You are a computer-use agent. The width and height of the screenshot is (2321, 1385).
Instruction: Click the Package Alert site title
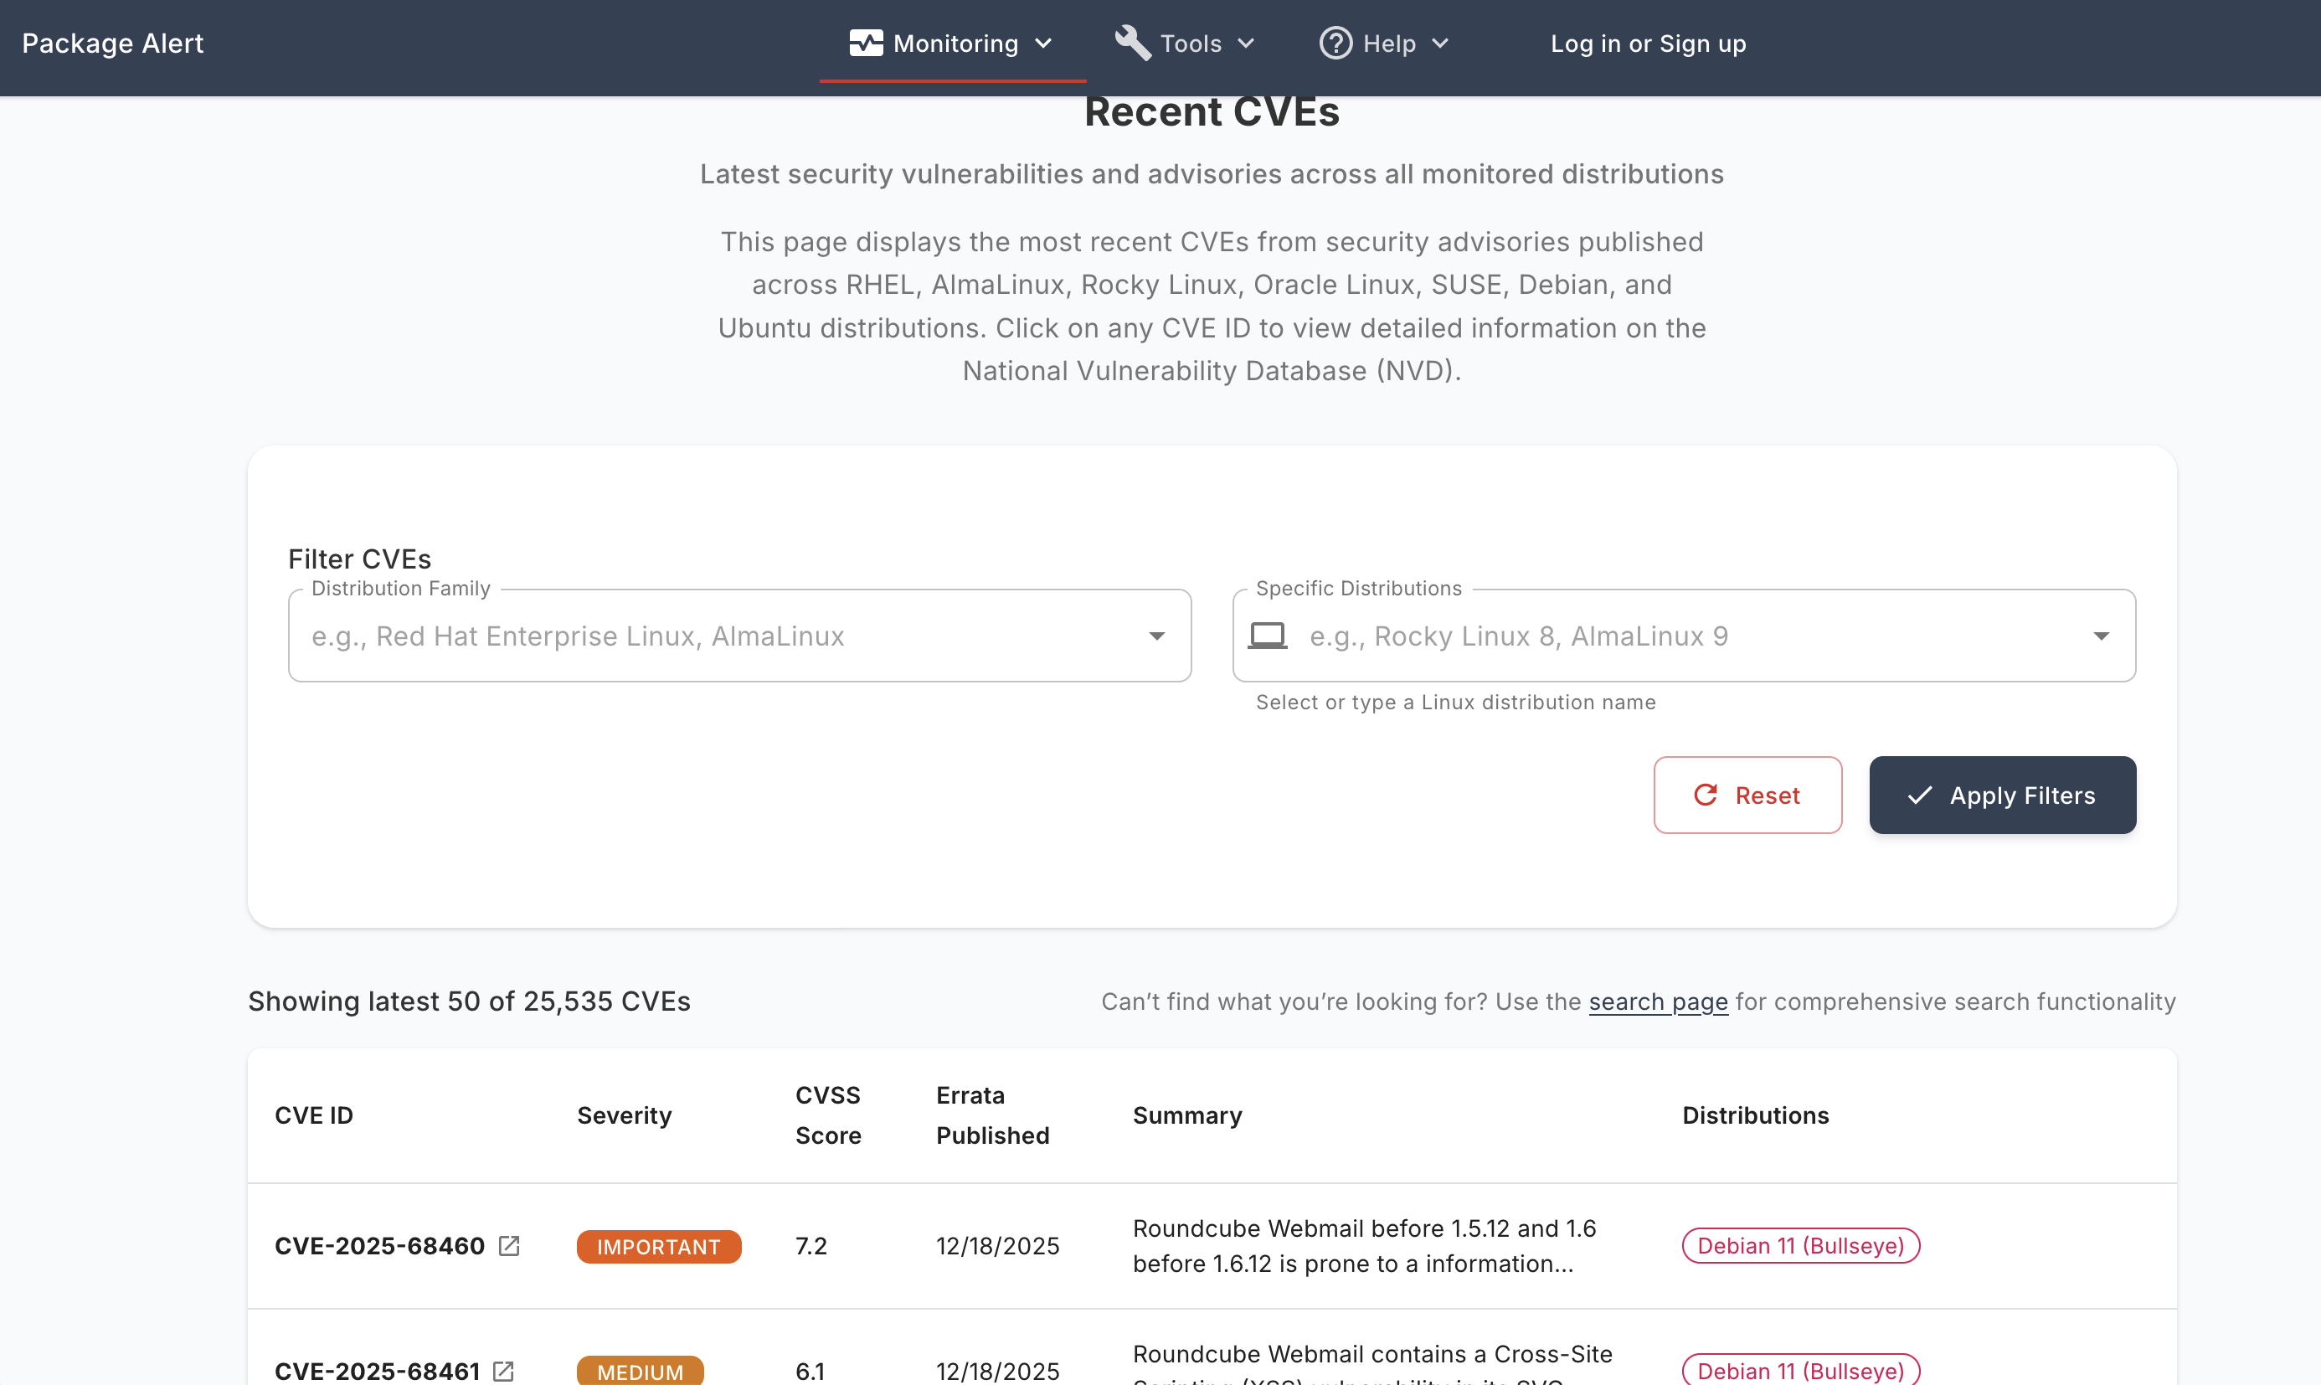pos(112,43)
